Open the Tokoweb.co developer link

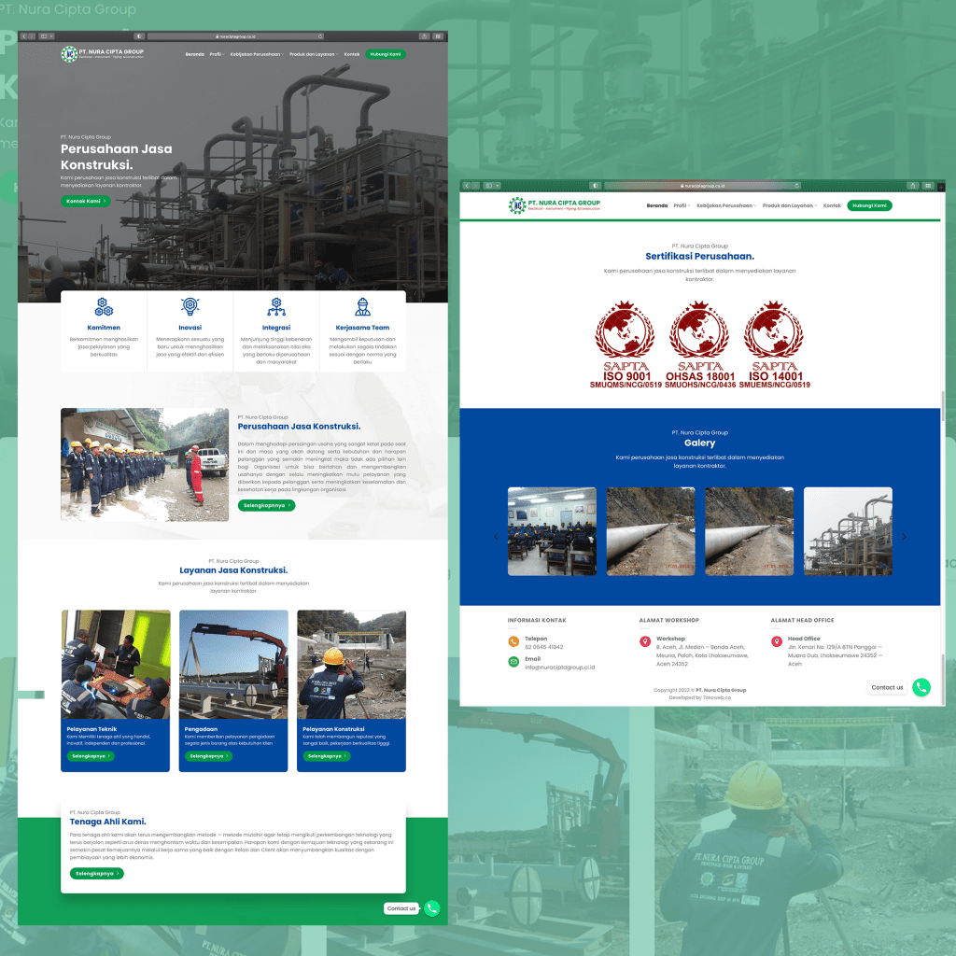click(x=719, y=696)
